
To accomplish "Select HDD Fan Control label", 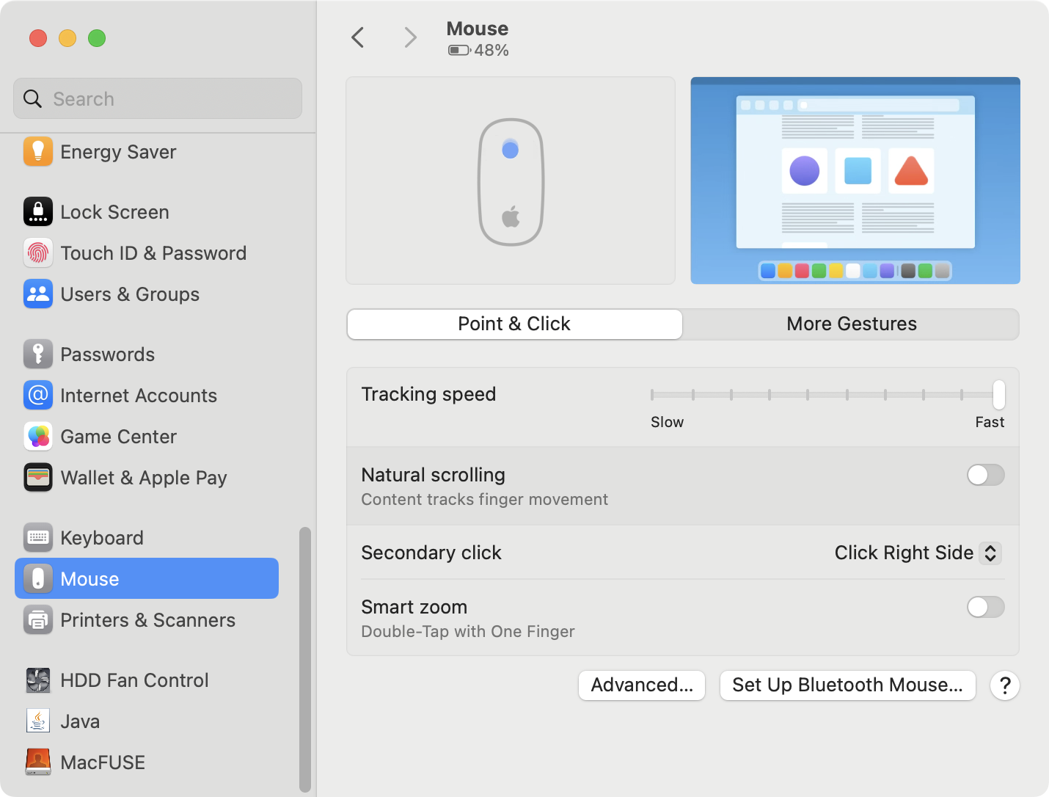I will point(134,680).
